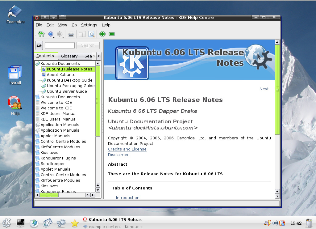The width and height of the screenshot is (316, 229).
Task: Launch Konsole terminal from panel
Action: [x=20, y=223]
